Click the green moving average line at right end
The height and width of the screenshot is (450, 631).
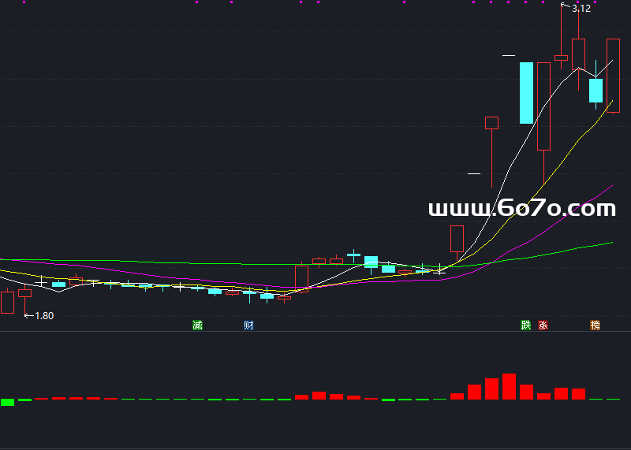609,244
